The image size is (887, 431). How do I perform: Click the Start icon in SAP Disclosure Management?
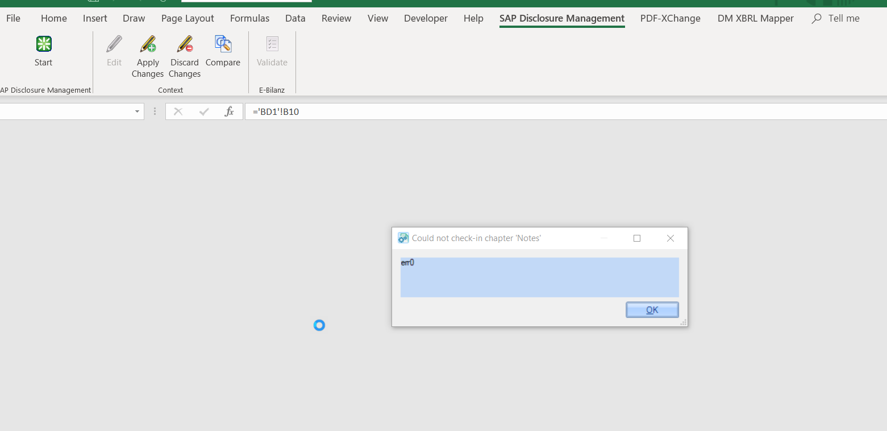[x=44, y=44]
